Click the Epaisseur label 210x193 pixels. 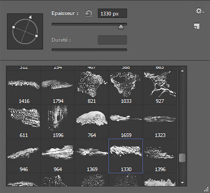(65, 13)
